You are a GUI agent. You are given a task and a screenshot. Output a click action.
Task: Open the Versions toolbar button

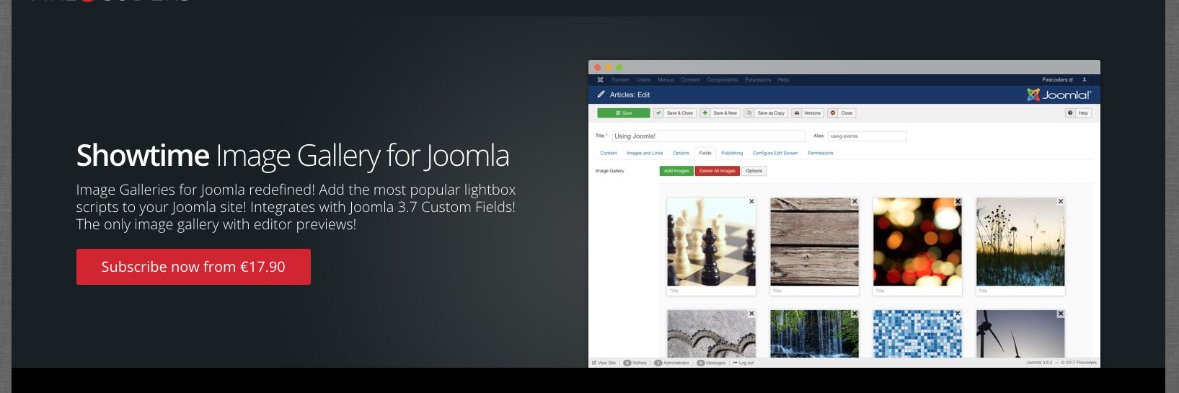point(808,113)
